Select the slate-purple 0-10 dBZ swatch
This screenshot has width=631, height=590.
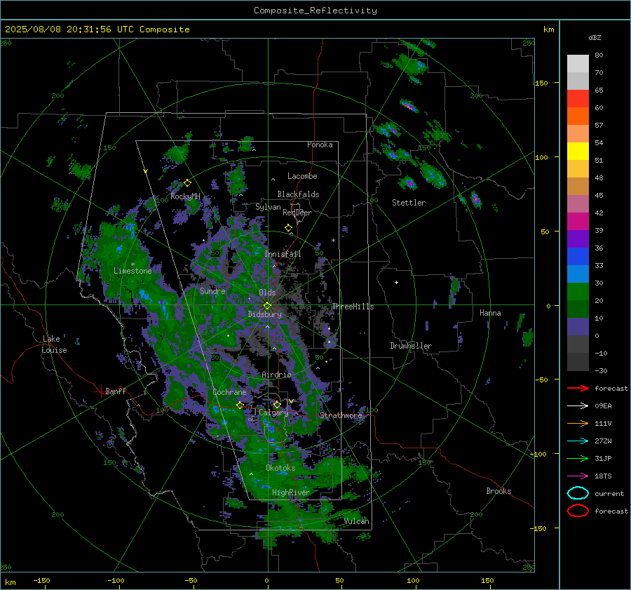tap(578, 327)
